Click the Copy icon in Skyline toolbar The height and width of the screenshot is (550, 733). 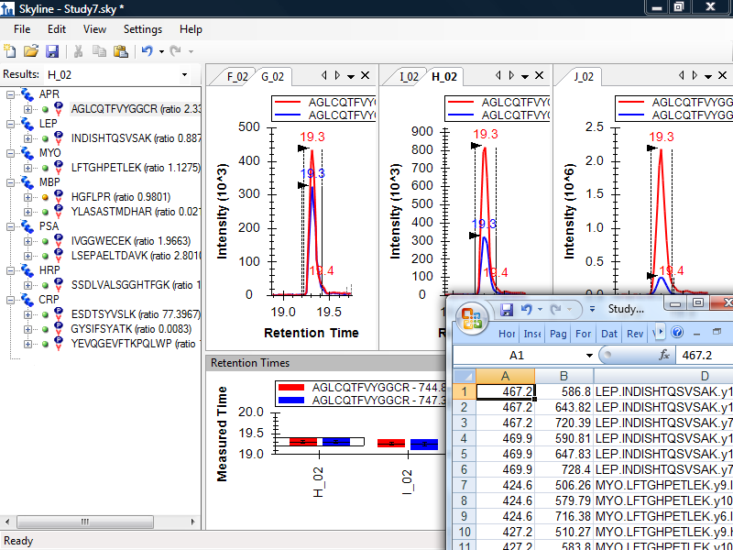click(x=99, y=50)
